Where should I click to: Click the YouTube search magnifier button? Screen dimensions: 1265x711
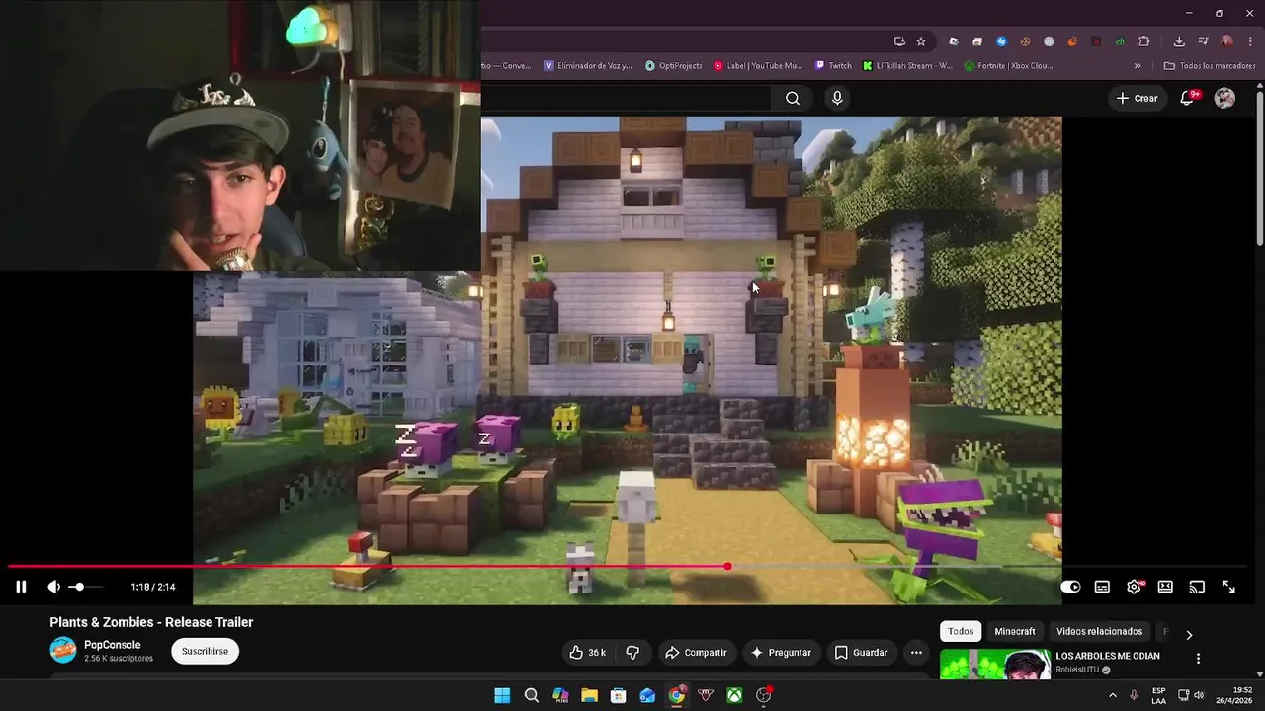[793, 98]
